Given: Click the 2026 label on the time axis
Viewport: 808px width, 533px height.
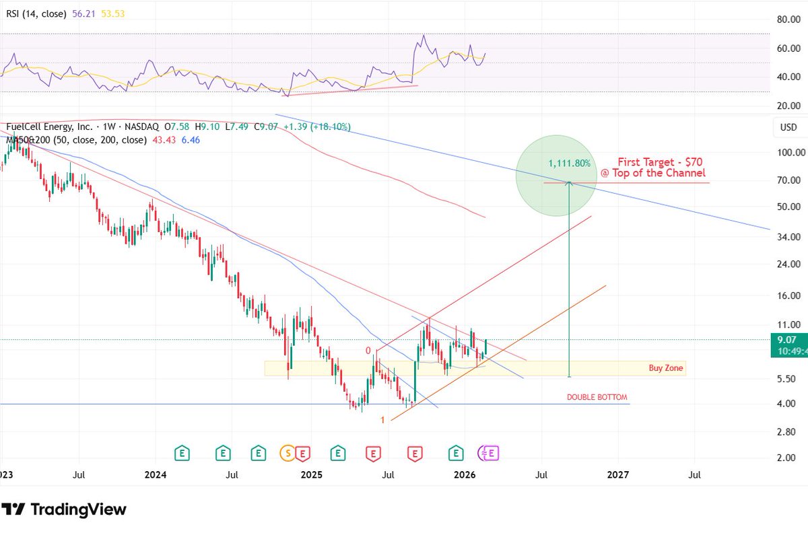Looking at the screenshot, I should tap(465, 475).
